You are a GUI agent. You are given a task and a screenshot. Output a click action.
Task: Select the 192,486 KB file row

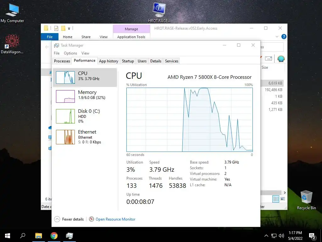(x=272, y=90)
